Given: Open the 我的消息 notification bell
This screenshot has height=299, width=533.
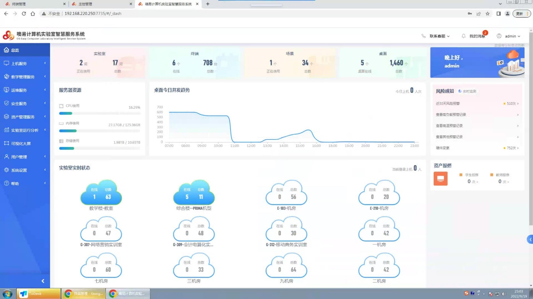Looking at the screenshot, I should point(464,36).
